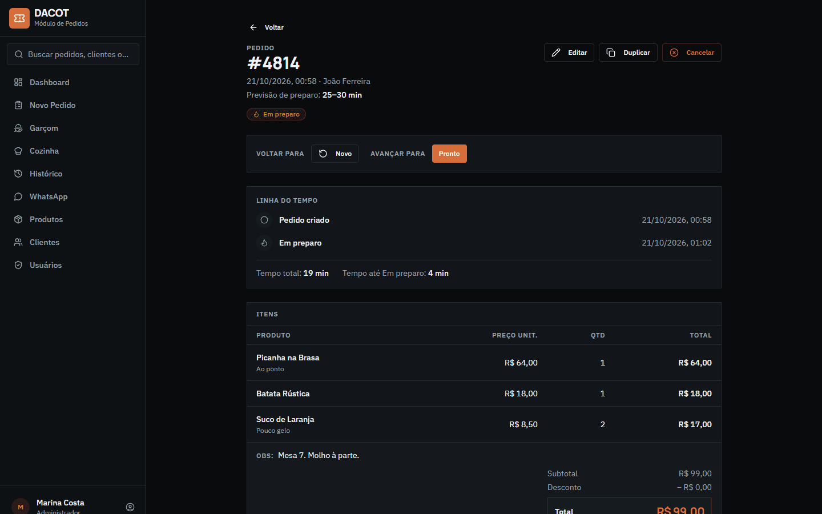
Task: Select the Usuários shield icon
Action: 18,265
